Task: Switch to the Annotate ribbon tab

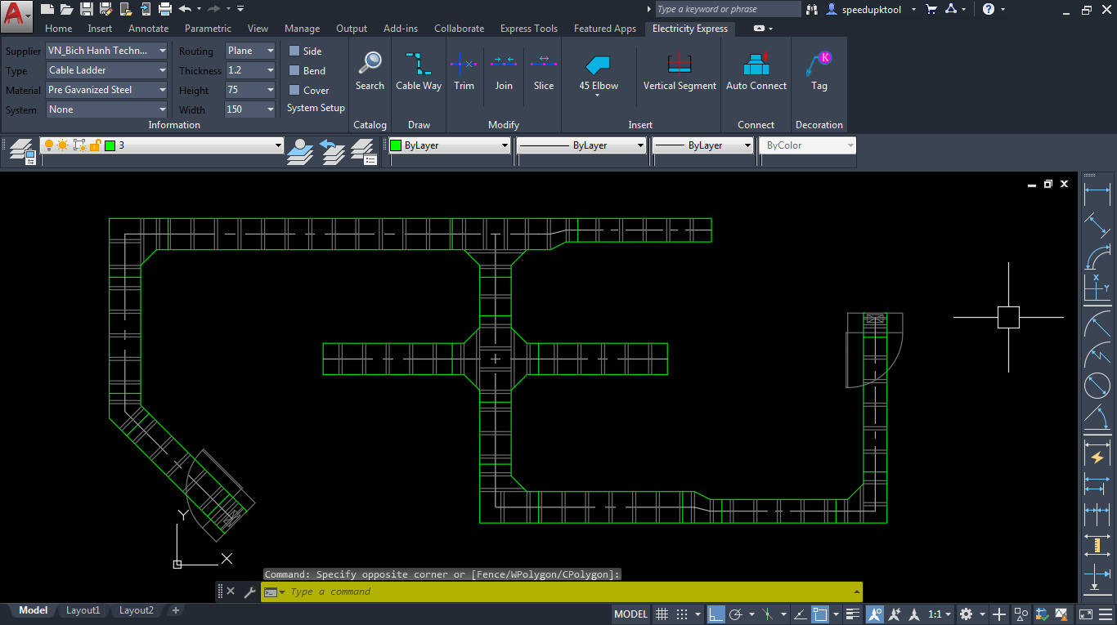Action: click(x=149, y=29)
